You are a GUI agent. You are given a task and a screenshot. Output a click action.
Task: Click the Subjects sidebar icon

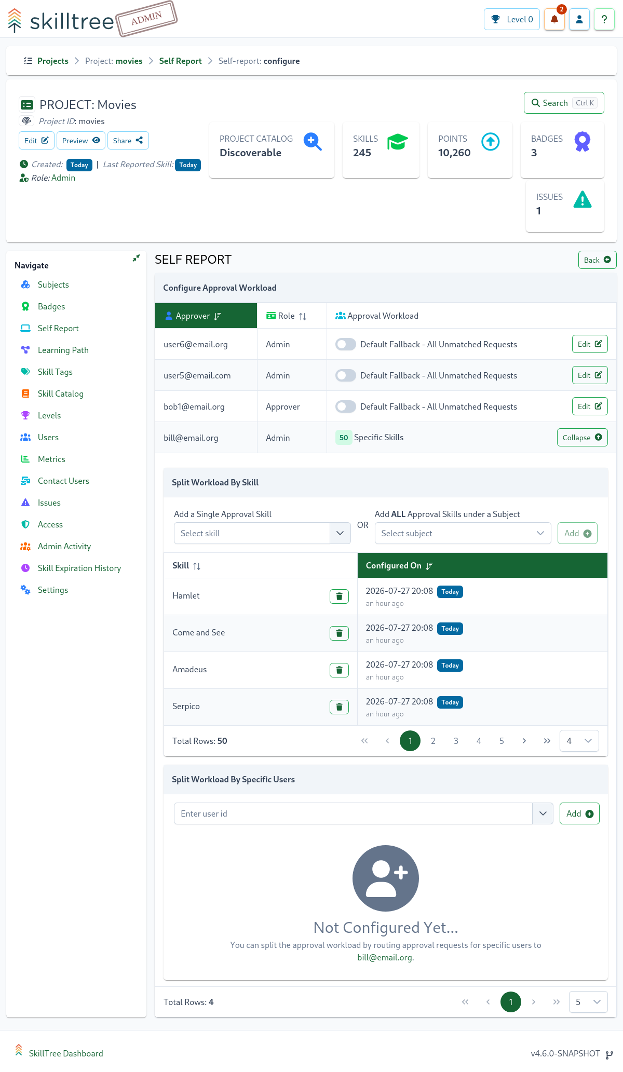pos(25,284)
